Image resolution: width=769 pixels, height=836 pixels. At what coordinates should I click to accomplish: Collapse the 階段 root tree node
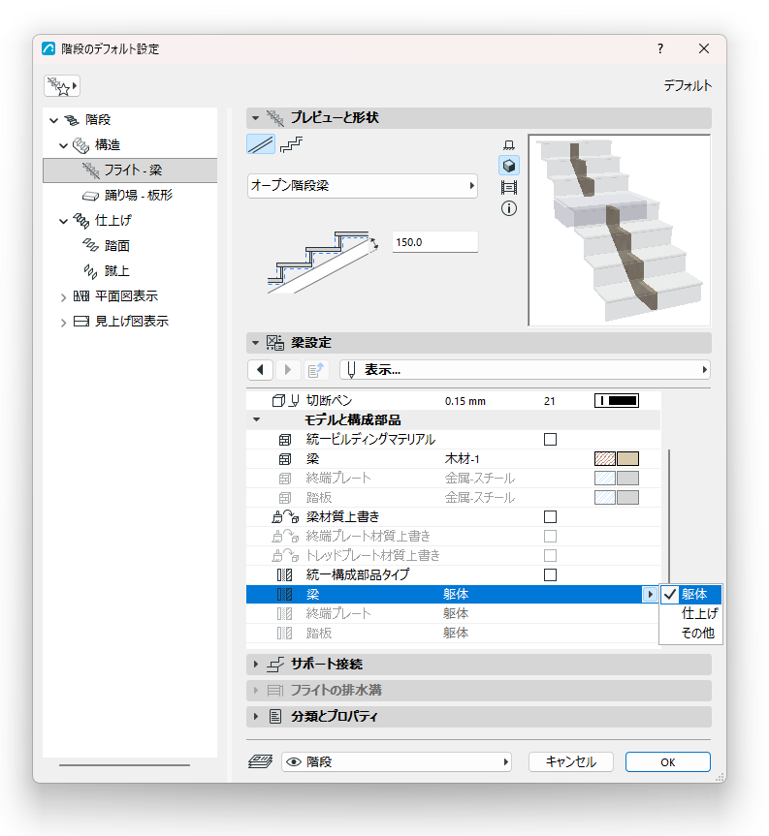click(x=54, y=120)
